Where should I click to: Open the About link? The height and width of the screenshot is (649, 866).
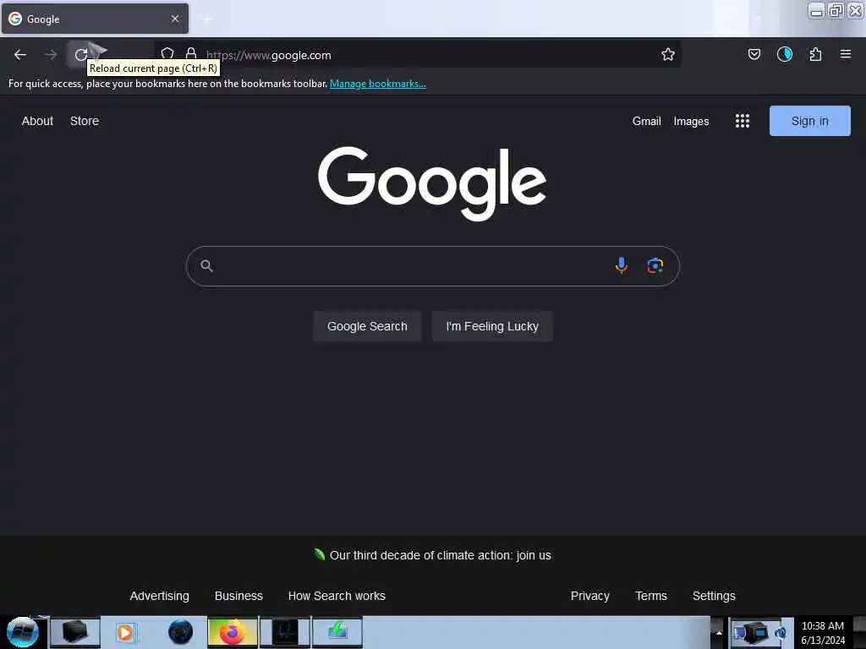[x=37, y=121]
